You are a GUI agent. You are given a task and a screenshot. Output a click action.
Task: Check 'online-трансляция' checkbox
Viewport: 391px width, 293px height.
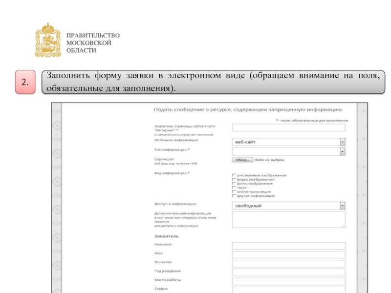tap(234, 192)
